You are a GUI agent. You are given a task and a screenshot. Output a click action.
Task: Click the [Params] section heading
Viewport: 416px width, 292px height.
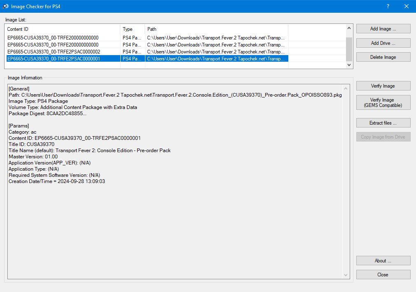(19, 126)
